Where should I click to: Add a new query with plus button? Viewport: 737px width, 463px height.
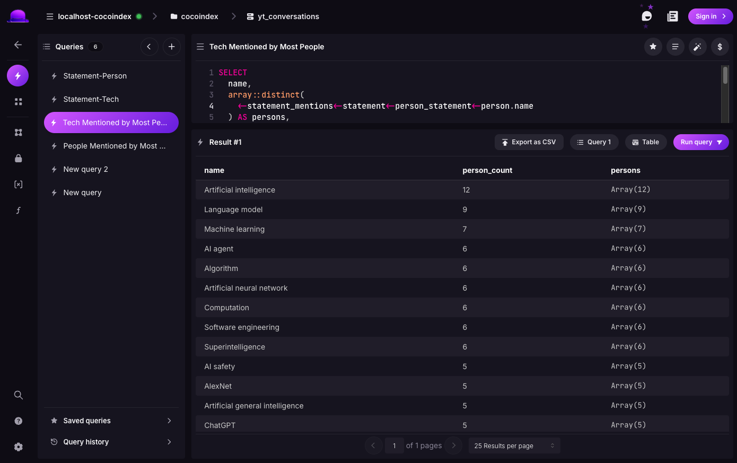(171, 47)
